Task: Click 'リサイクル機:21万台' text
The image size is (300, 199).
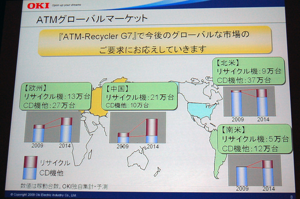Action: (140, 97)
